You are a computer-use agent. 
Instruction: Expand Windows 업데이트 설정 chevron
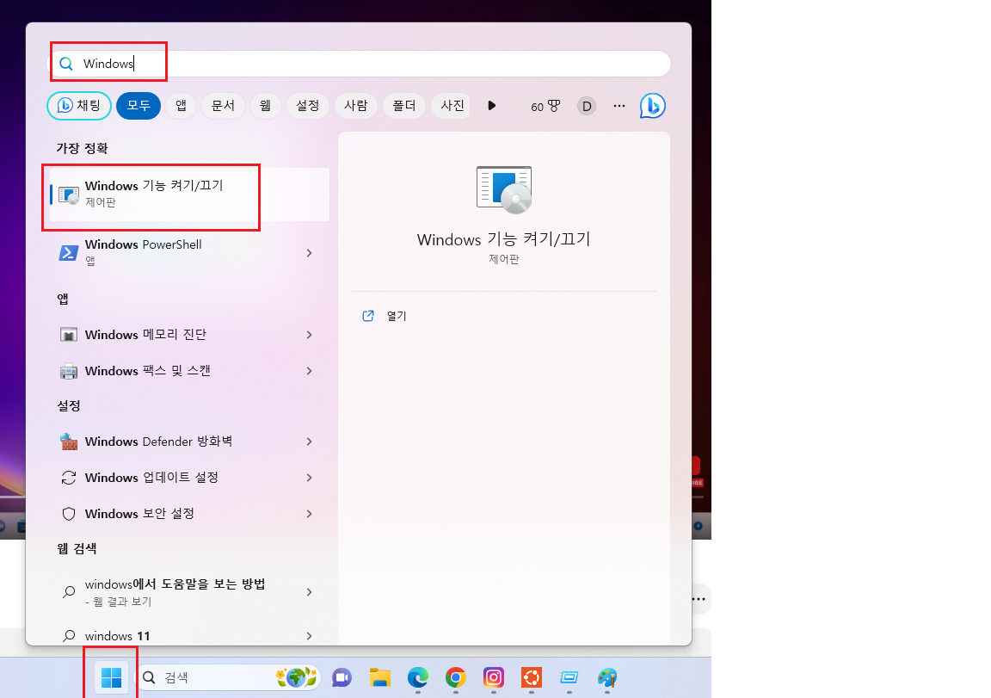coord(309,478)
